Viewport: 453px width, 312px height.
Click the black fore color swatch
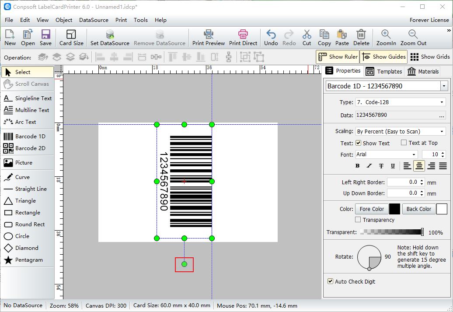pyautogui.click(x=395, y=209)
